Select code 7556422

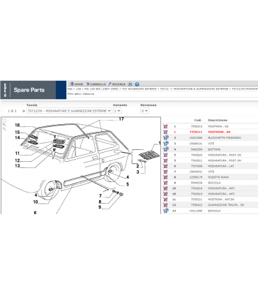pyautogui.click(x=197, y=205)
